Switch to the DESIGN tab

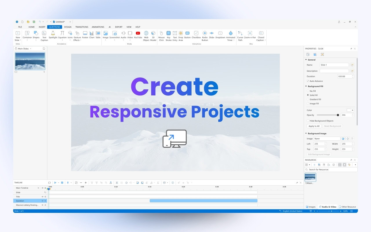(x=68, y=27)
